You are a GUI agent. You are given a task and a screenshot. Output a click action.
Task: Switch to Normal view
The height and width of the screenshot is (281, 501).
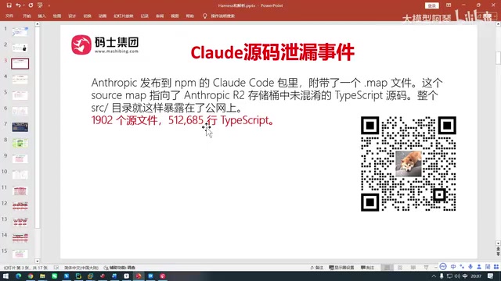pyautogui.click(x=387, y=268)
